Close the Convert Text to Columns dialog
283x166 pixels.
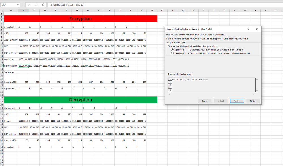coord(257,29)
